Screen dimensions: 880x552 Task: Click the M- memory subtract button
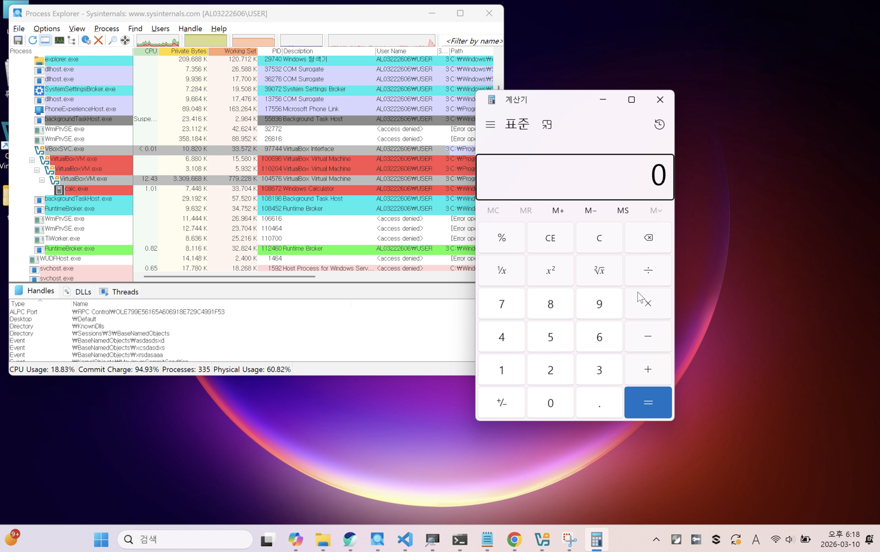pos(591,211)
